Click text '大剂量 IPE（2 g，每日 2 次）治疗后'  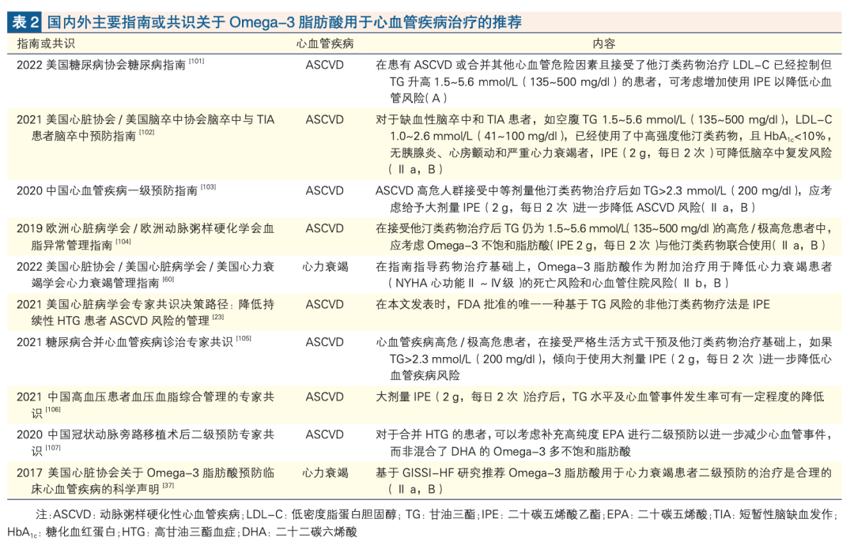tap(468, 397)
